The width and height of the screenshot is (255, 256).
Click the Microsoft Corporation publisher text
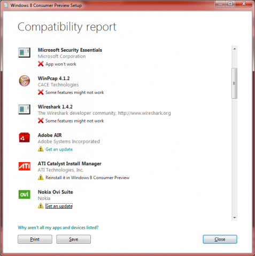click(61, 57)
